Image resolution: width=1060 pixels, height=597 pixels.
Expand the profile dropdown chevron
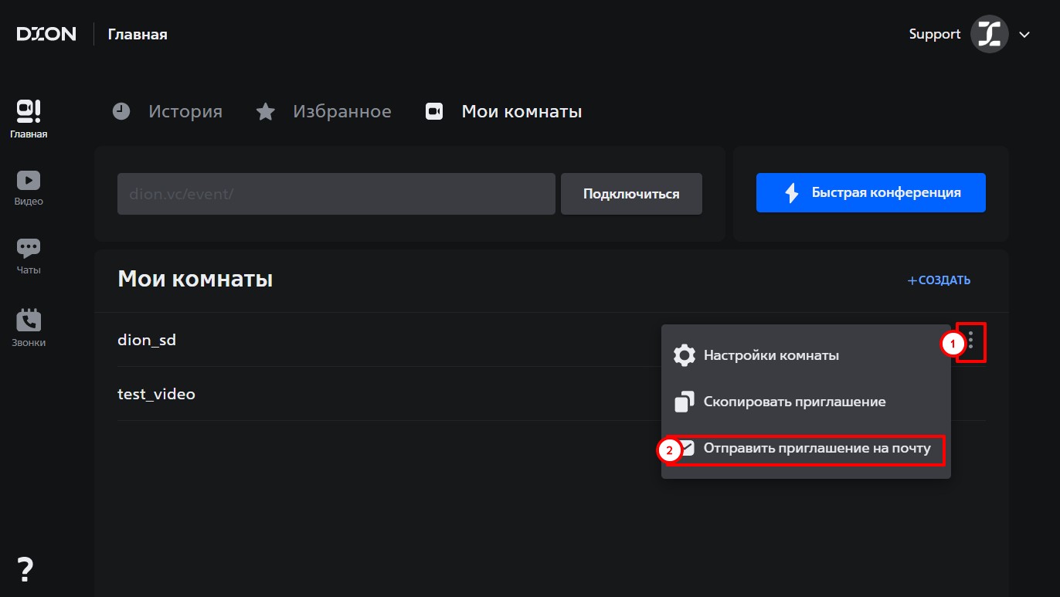pyautogui.click(x=1024, y=35)
